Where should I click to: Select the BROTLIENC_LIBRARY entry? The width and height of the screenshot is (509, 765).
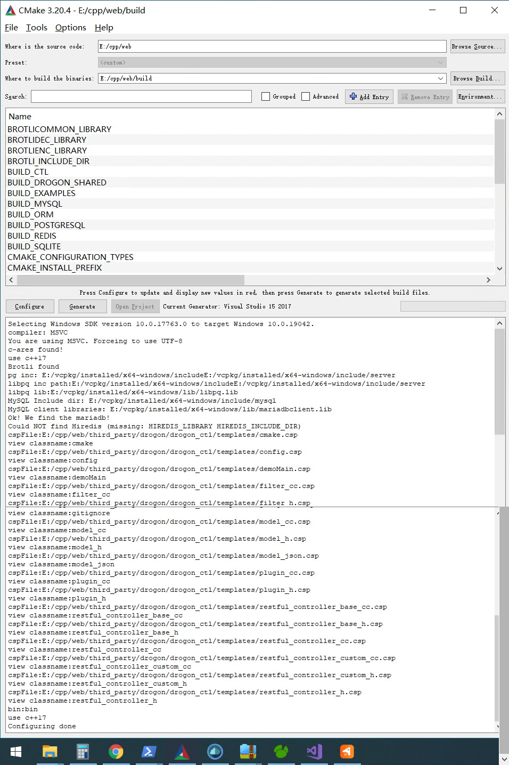47,150
